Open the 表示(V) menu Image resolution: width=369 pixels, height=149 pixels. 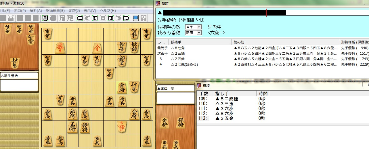tap(90, 11)
